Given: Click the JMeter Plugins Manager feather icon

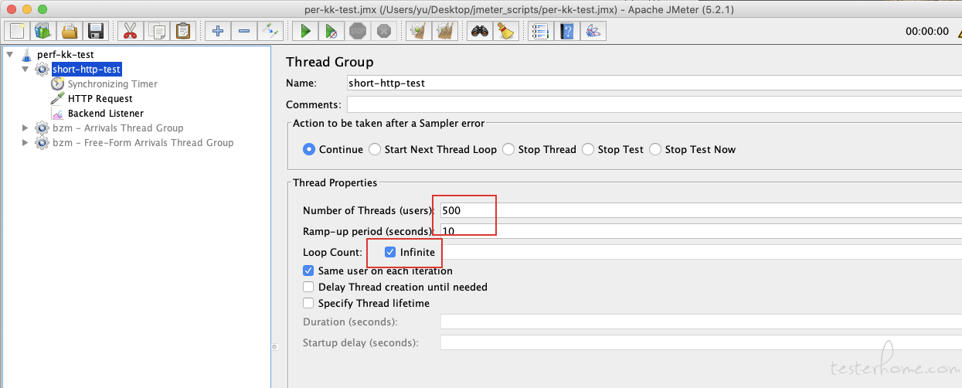Looking at the screenshot, I should [x=594, y=31].
